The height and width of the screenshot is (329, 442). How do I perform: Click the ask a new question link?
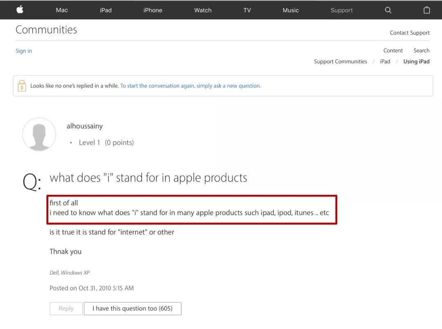coord(190,86)
